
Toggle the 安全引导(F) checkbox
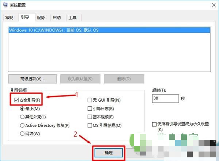pos(17,100)
